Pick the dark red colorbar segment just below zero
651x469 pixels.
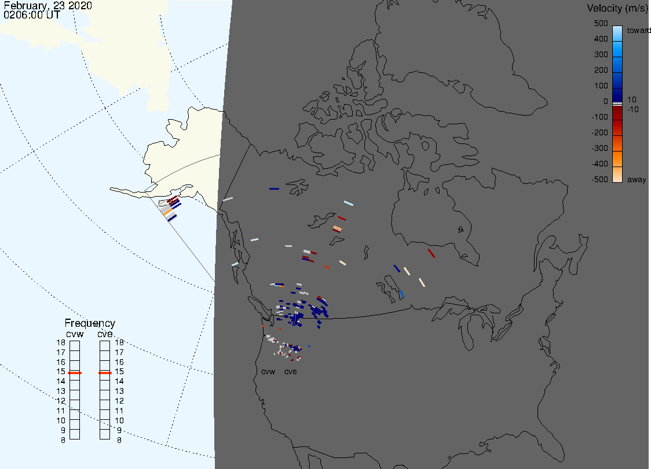tap(617, 113)
